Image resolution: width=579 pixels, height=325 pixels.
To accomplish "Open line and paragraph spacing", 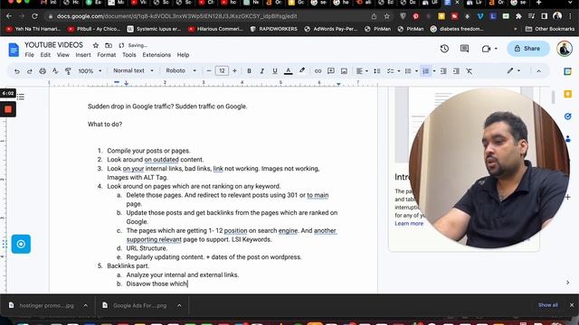I will (x=376, y=71).
